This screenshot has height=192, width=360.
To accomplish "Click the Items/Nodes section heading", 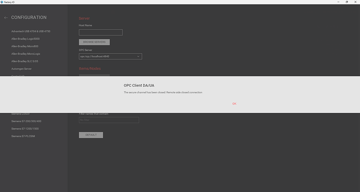I will point(90,69).
